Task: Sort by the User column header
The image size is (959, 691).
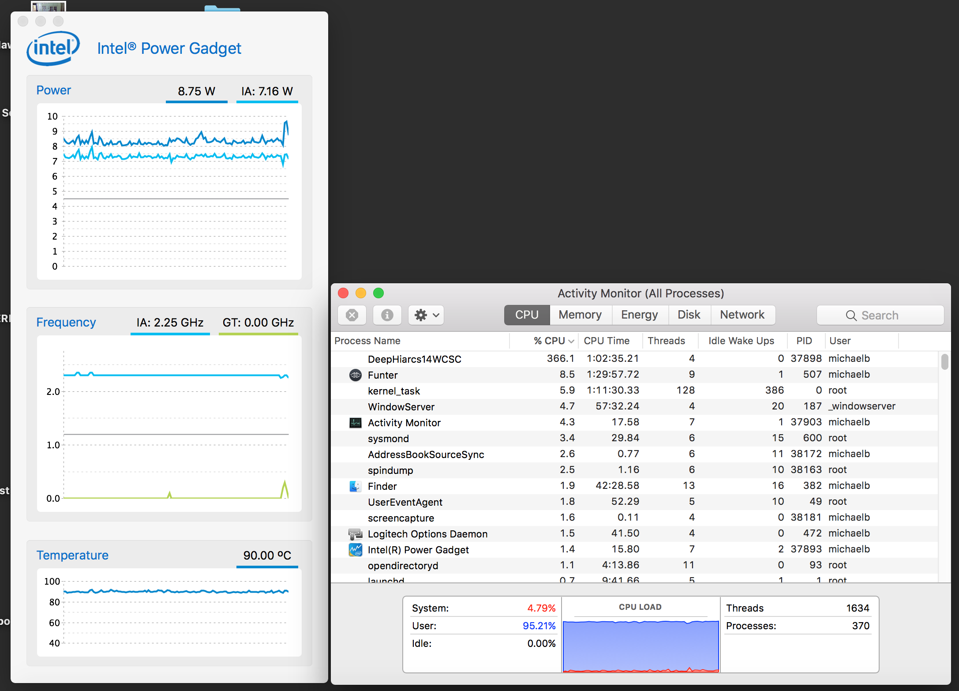Action: (x=862, y=341)
